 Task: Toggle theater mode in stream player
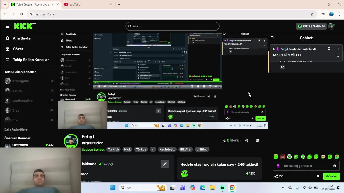point(204,86)
